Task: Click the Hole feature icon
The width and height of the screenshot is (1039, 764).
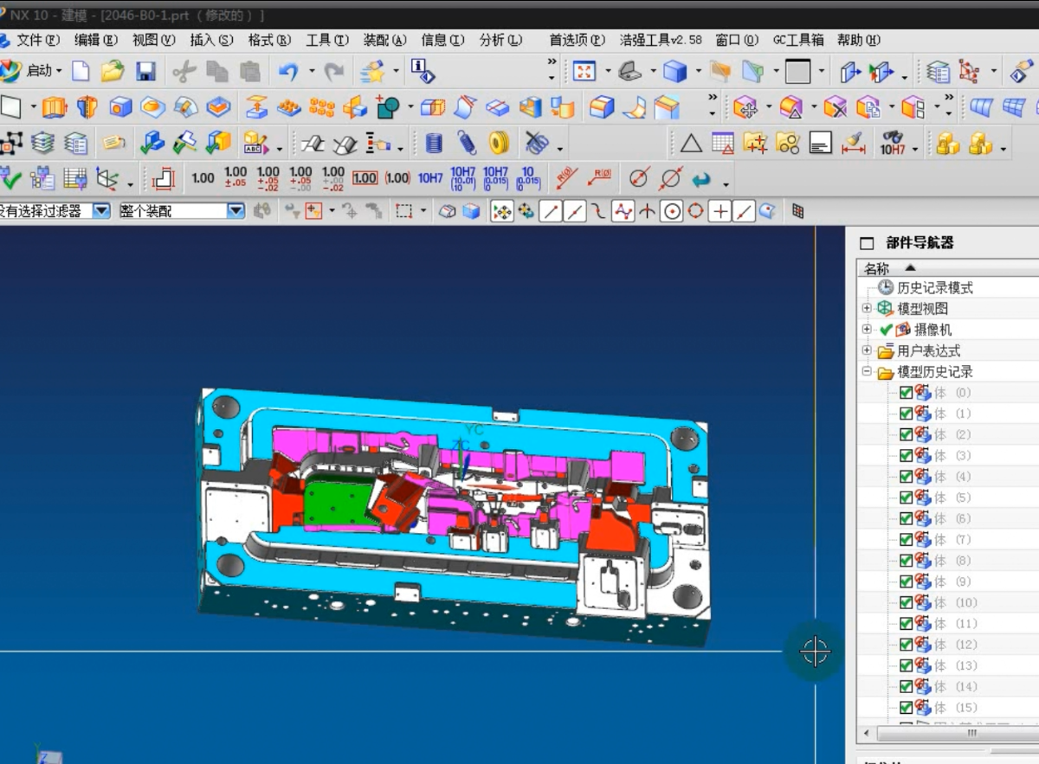Action: [x=120, y=107]
